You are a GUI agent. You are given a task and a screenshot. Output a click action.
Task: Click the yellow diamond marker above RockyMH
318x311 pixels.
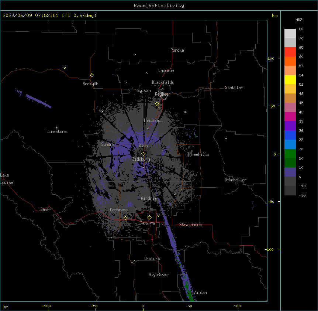92,75
